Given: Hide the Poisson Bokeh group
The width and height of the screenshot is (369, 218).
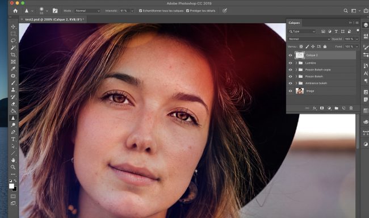Looking at the screenshot, I should [290, 77].
